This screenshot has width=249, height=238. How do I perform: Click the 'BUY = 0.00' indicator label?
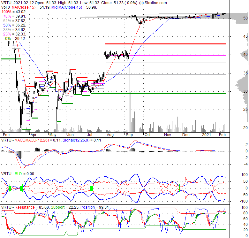(x=25, y=174)
